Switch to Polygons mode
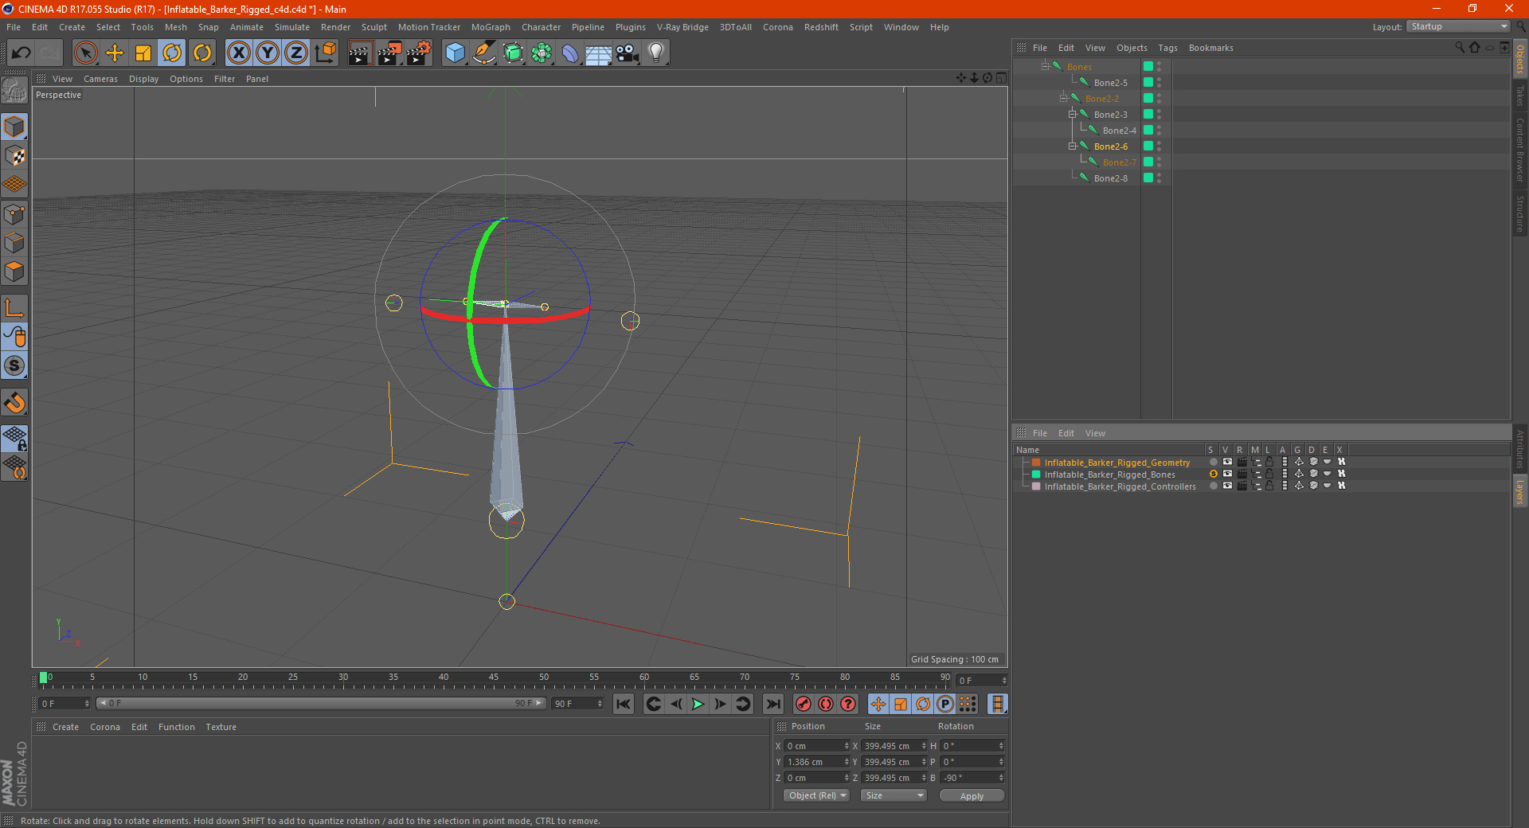This screenshot has width=1529, height=828. pyautogui.click(x=14, y=271)
